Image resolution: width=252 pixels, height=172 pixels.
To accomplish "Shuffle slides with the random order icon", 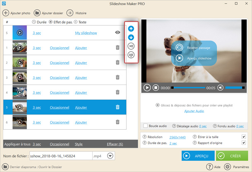I will 131,46.
